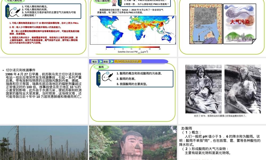Click red answer 3 about 我国北方降水较少
The image size is (266, 160).
point(44,40)
